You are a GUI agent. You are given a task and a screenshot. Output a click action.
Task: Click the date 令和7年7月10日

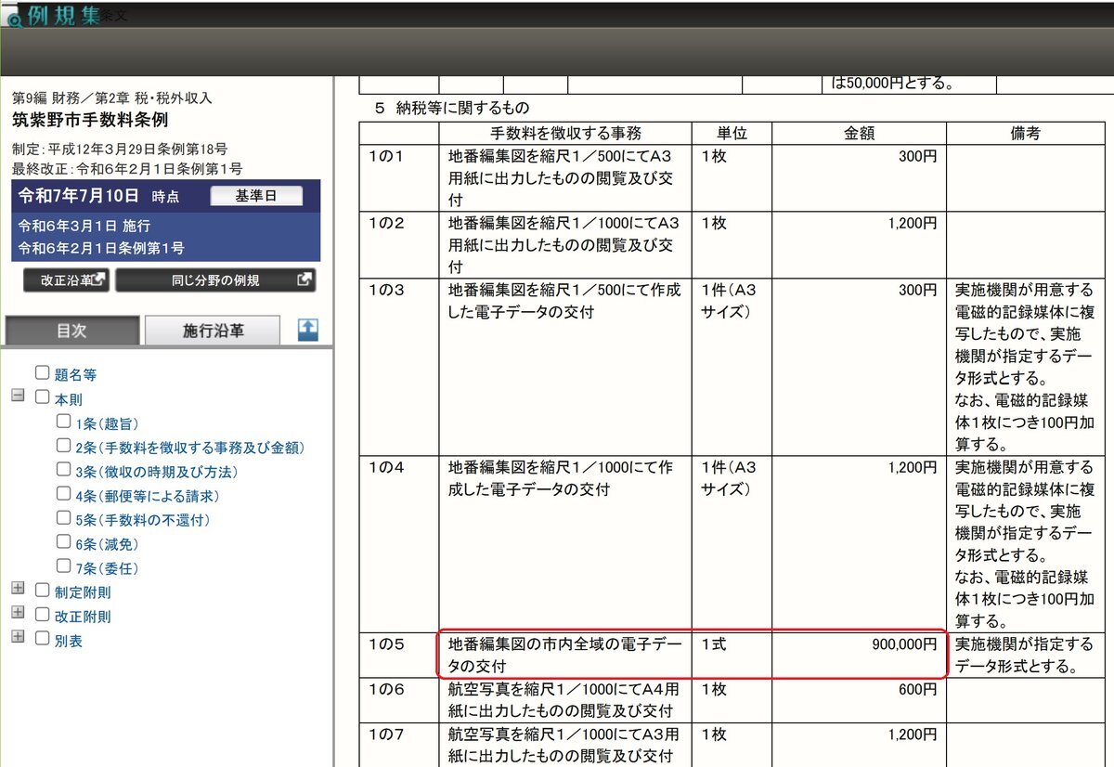coord(79,196)
